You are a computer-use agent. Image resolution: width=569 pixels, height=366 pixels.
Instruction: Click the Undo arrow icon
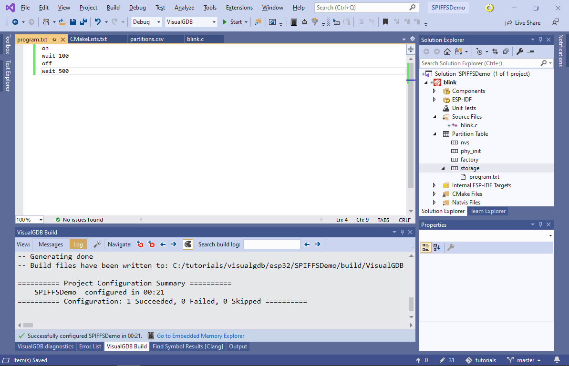(98, 22)
